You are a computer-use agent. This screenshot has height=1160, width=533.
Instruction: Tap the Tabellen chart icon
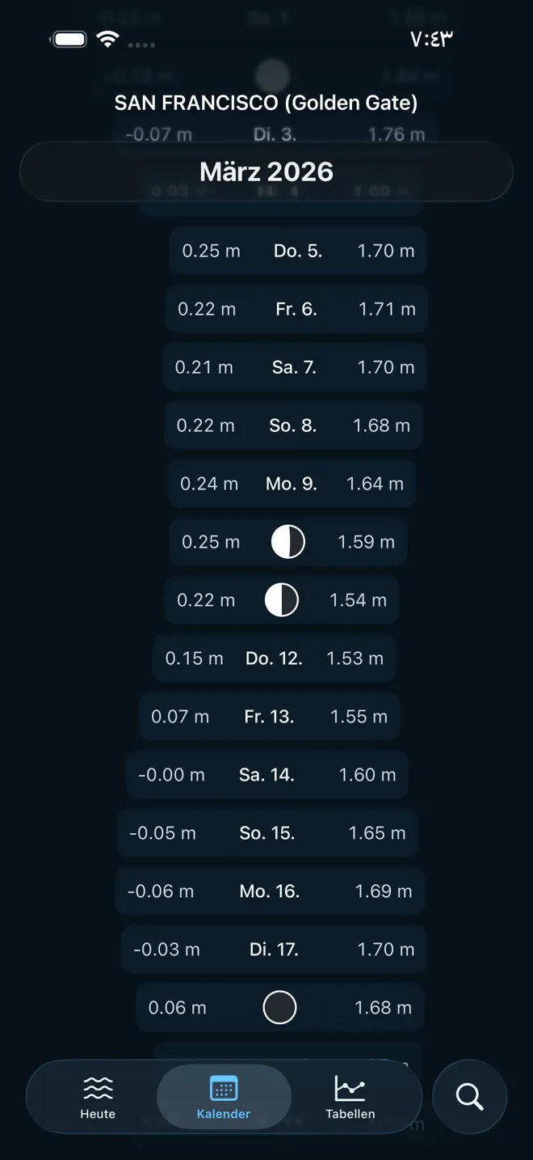click(x=350, y=1089)
